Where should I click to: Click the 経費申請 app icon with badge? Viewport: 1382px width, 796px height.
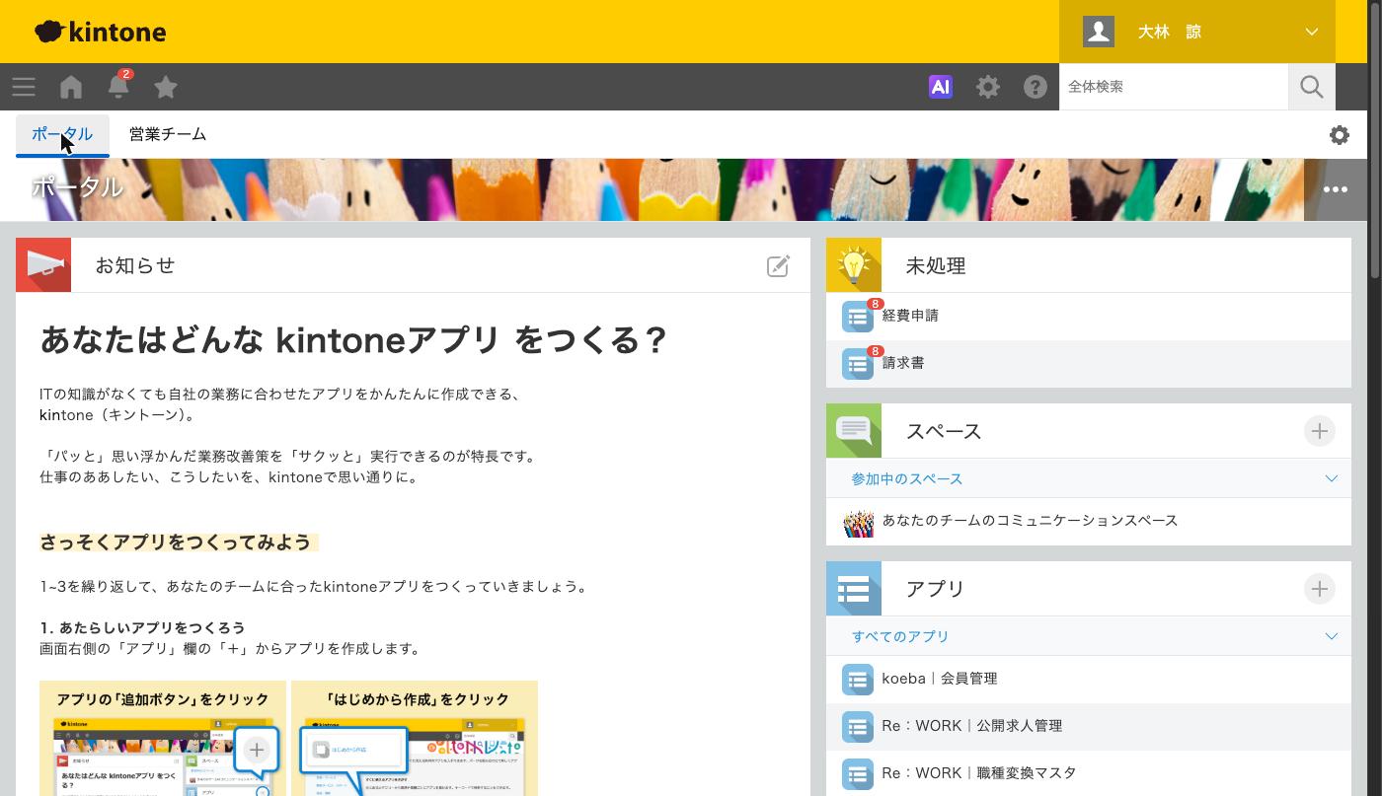coord(858,316)
